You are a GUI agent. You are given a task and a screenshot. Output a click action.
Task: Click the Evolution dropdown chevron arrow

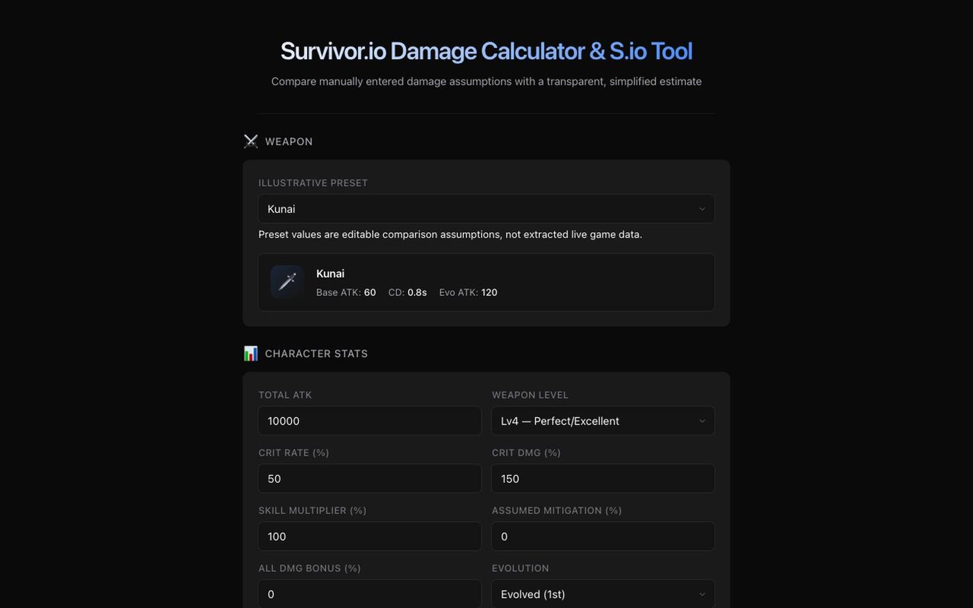pos(702,594)
